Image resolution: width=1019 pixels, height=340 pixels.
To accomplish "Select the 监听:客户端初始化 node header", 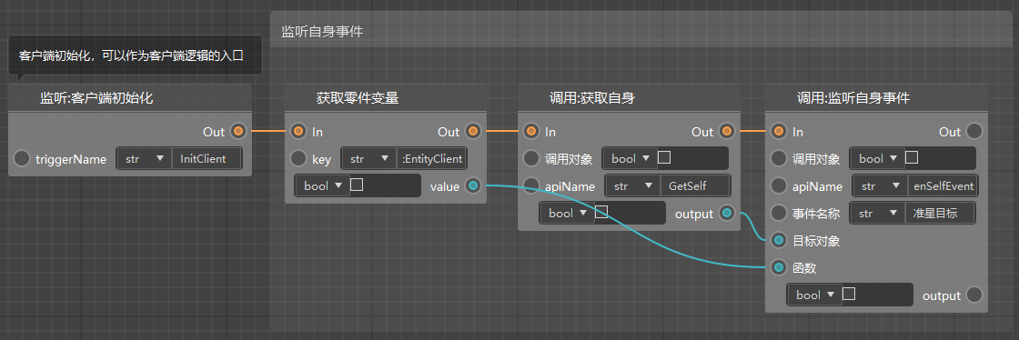I will pos(130,98).
